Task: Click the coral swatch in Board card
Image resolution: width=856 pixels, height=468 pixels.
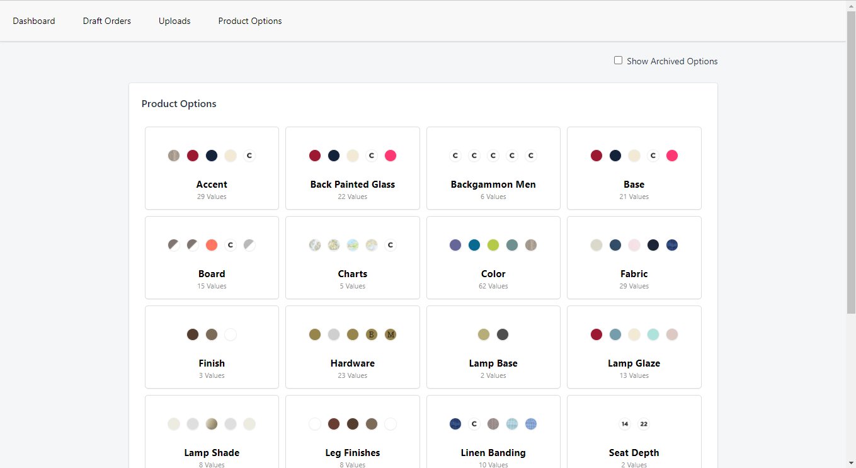Action: click(212, 245)
